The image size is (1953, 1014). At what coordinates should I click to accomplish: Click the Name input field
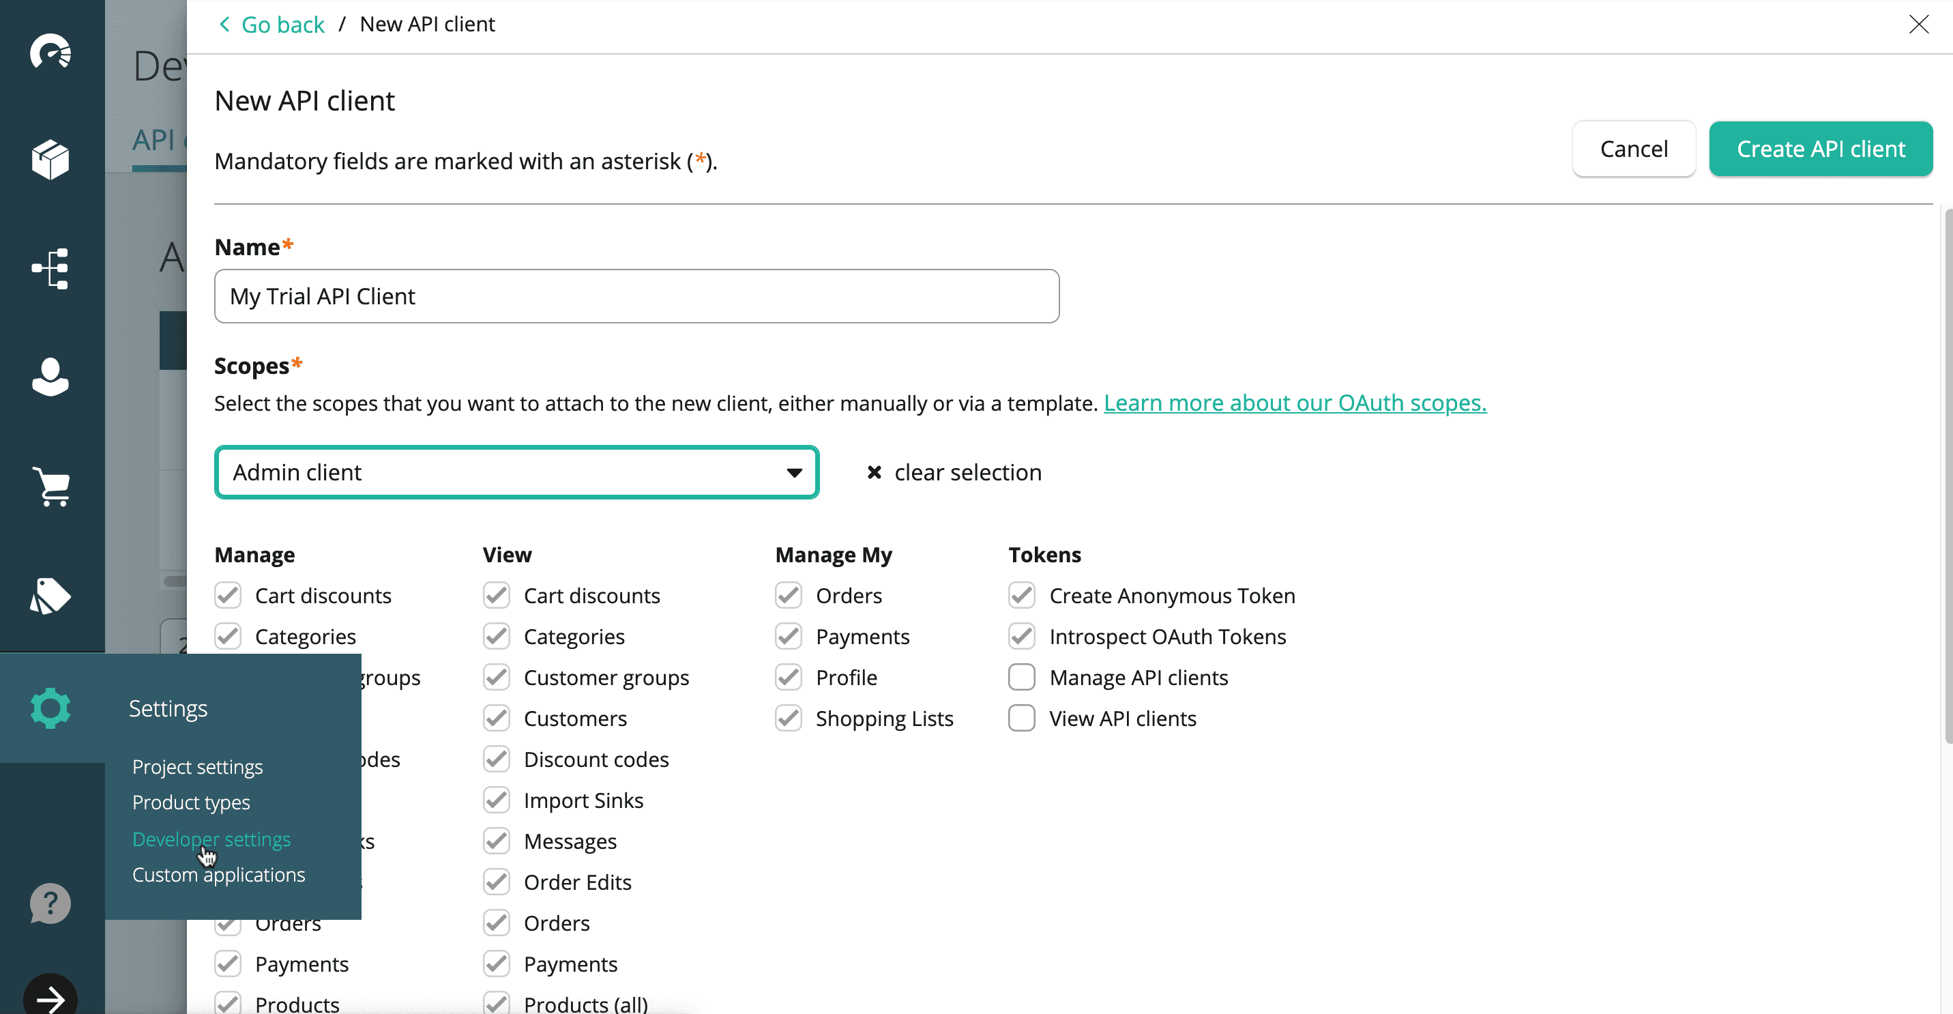636,297
